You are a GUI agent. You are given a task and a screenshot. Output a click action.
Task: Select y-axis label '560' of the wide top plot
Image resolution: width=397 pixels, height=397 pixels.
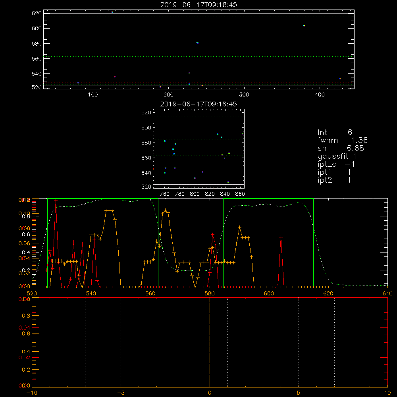[37, 59]
